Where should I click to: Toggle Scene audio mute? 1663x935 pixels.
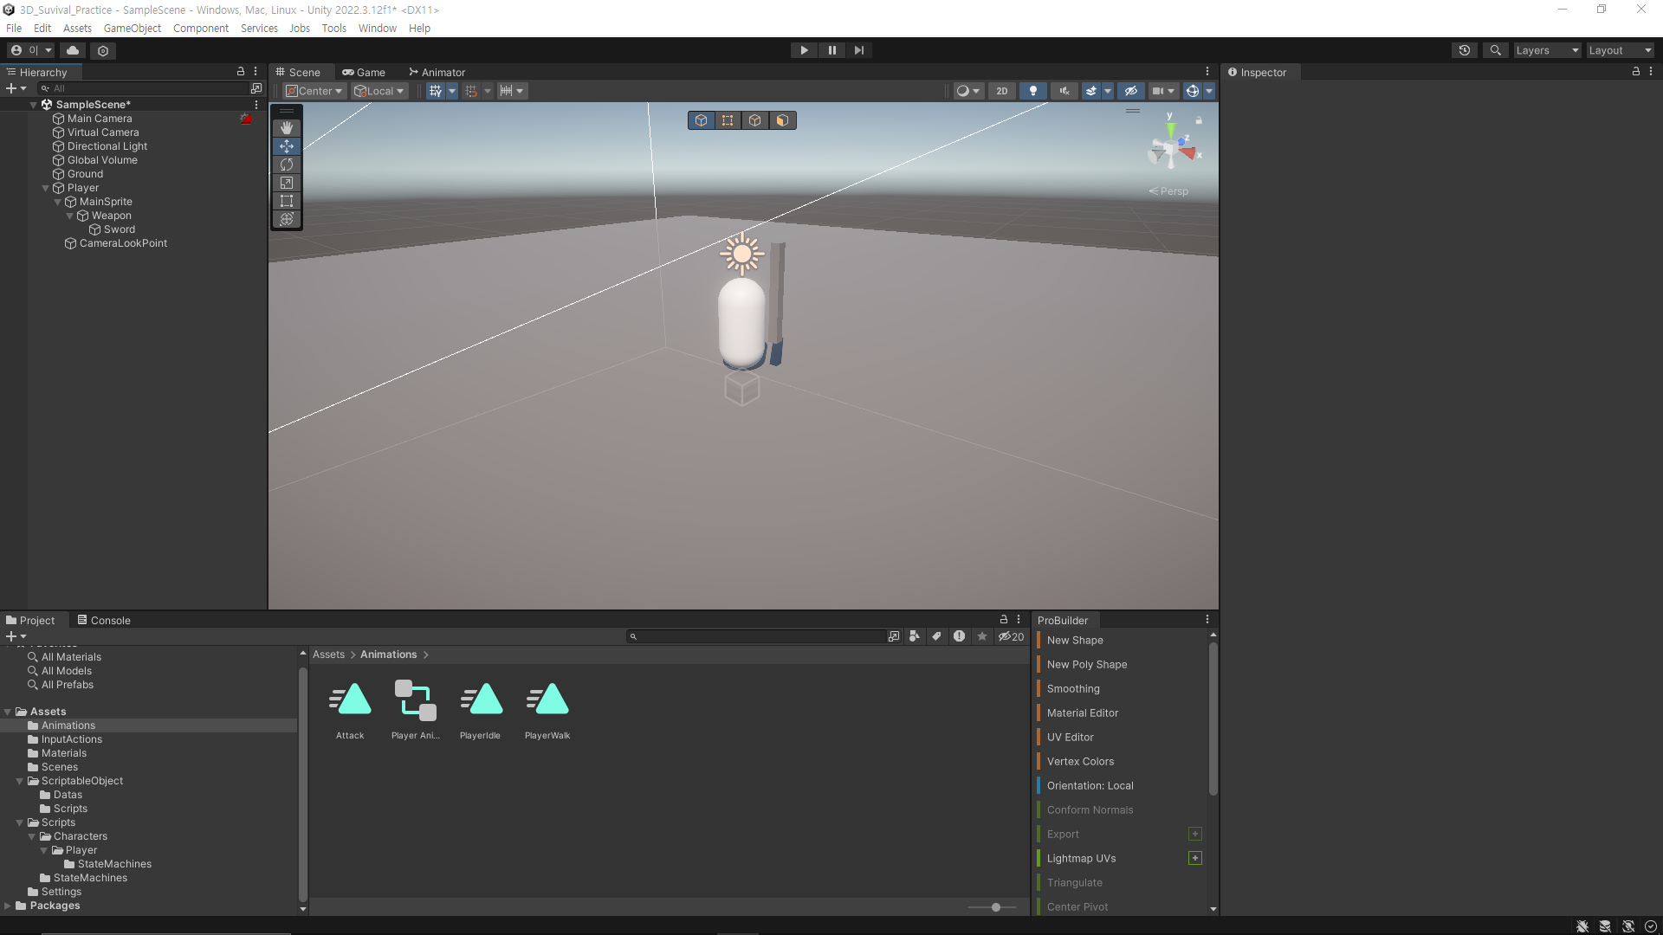pos(1064,91)
